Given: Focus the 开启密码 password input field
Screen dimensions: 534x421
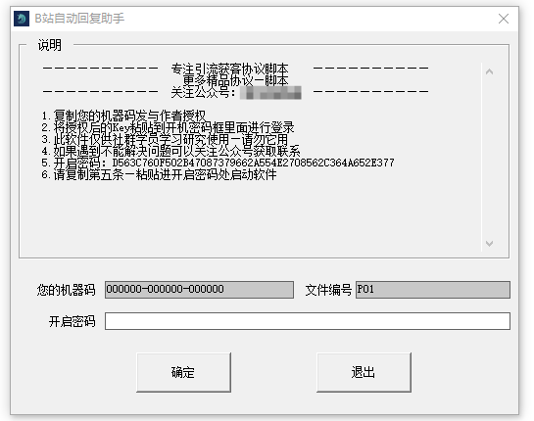Looking at the screenshot, I should [x=308, y=321].
